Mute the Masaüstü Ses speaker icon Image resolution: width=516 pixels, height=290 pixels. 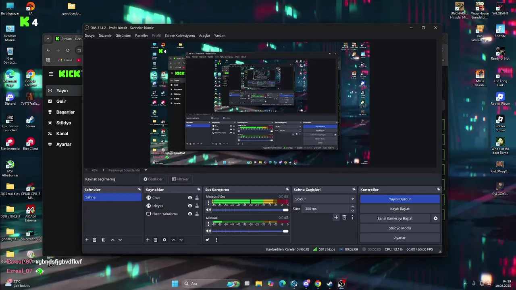(208, 210)
